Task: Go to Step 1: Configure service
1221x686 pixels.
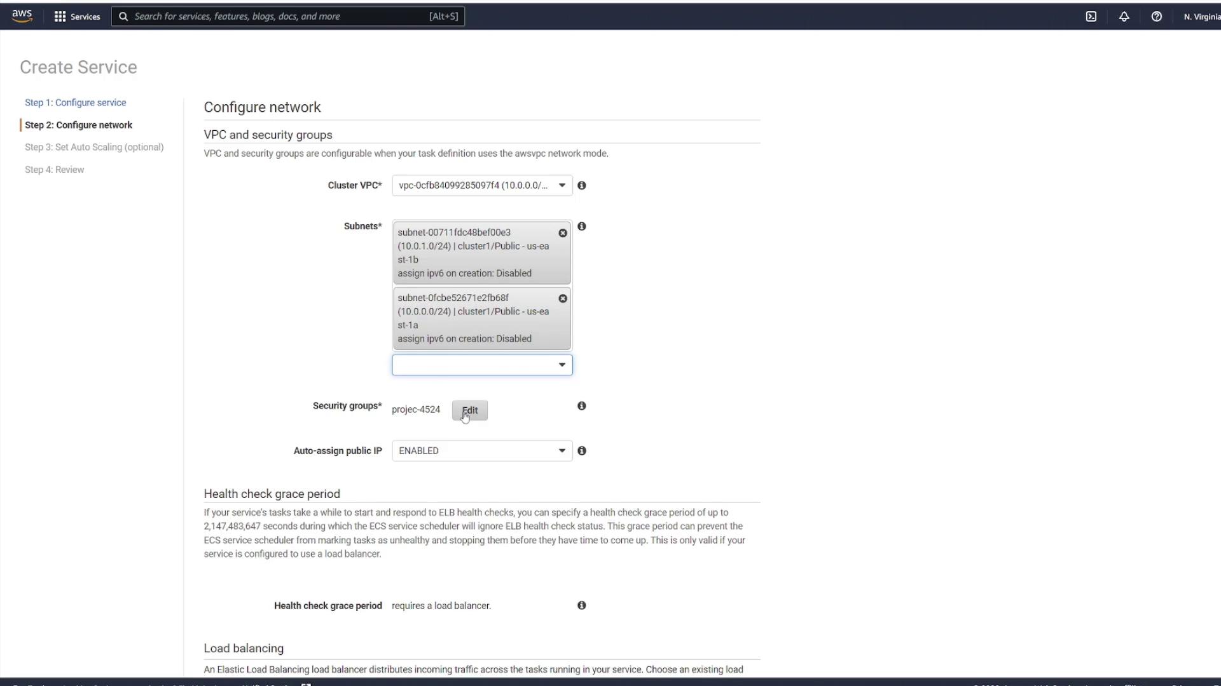Action: pyautogui.click(x=75, y=103)
